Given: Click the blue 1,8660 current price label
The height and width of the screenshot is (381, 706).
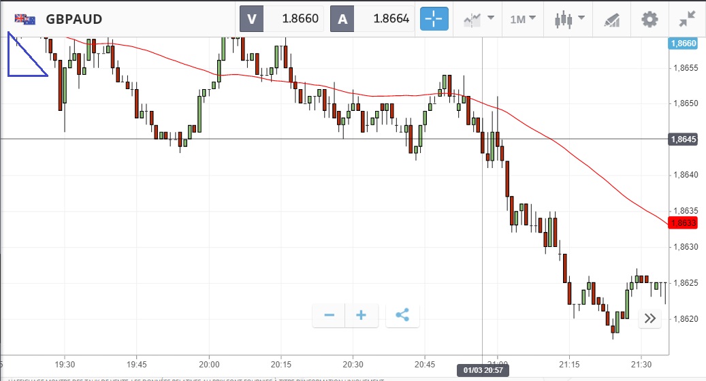Looking at the screenshot, I should coord(683,44).
